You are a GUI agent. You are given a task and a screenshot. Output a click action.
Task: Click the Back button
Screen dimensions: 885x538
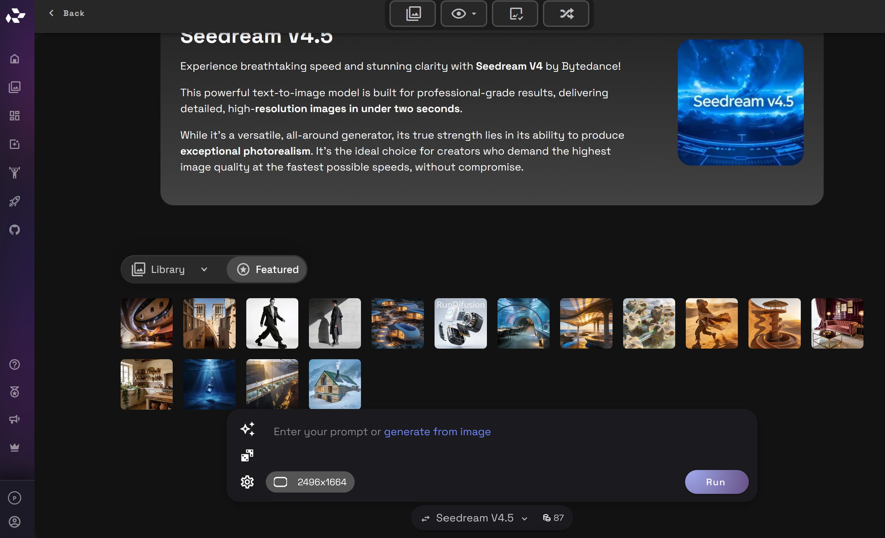coord(66,13)
